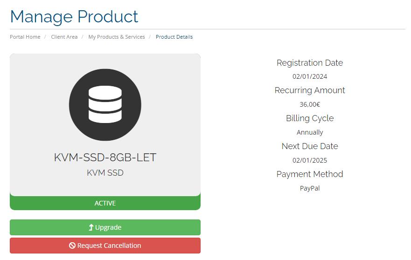Screen dimensions: 411x260
Task: Click the Annually billing cycle value
Action: [310, 132]
